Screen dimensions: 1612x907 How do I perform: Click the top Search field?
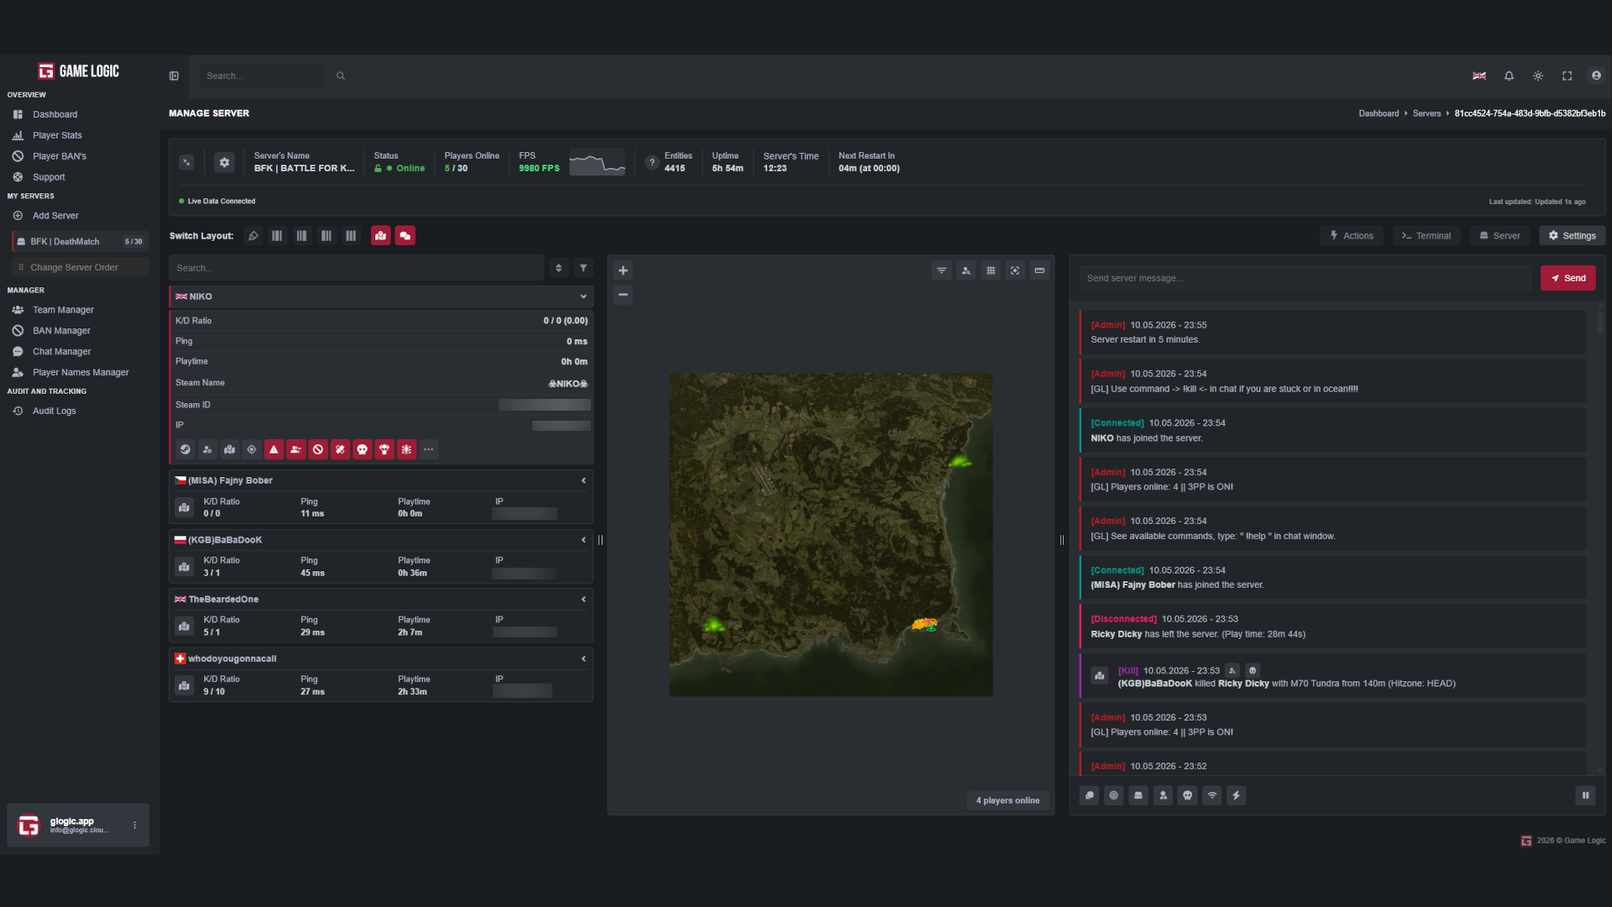[261, 76]
